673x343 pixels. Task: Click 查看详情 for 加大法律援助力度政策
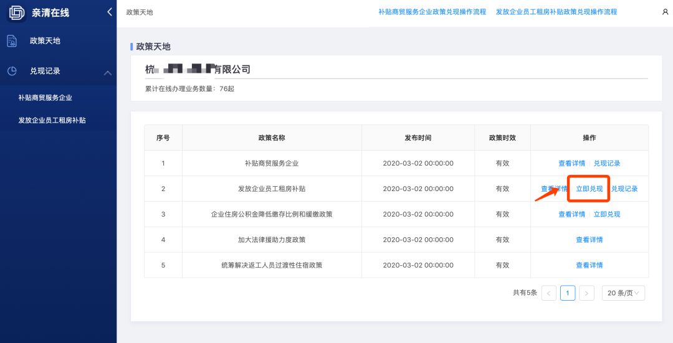click(x=589, y=240)
